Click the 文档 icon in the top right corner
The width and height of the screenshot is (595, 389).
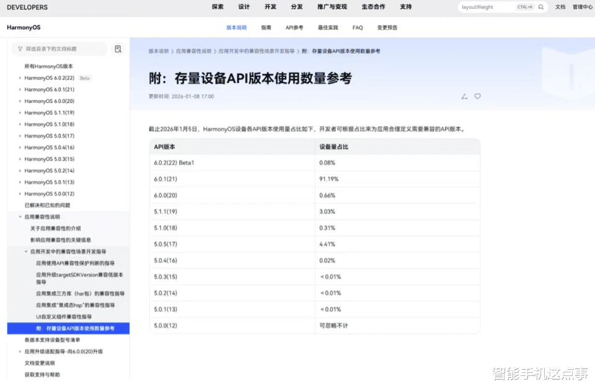[x=560, y=7]
